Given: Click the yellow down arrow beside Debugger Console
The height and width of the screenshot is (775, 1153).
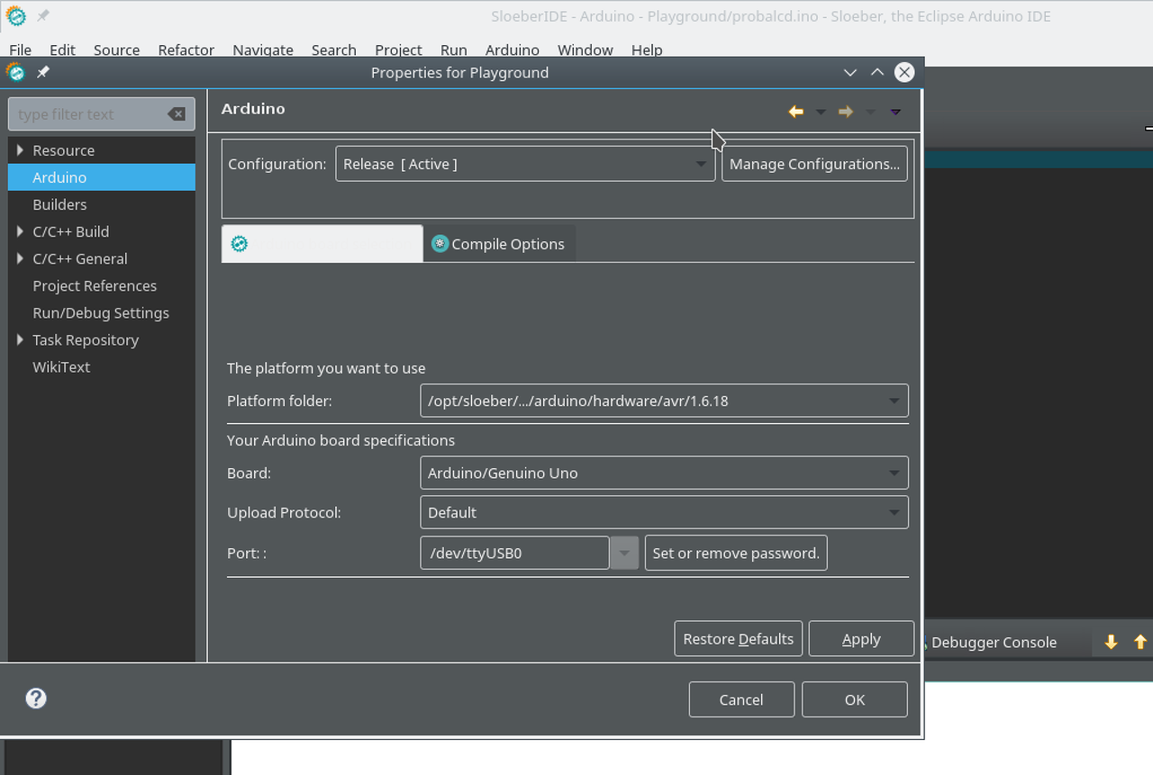Looking at the screenshot, I should click(x=1111, y=642).
